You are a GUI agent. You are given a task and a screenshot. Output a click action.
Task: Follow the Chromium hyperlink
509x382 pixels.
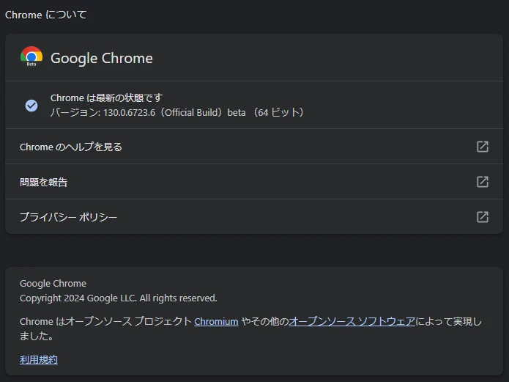216,321
